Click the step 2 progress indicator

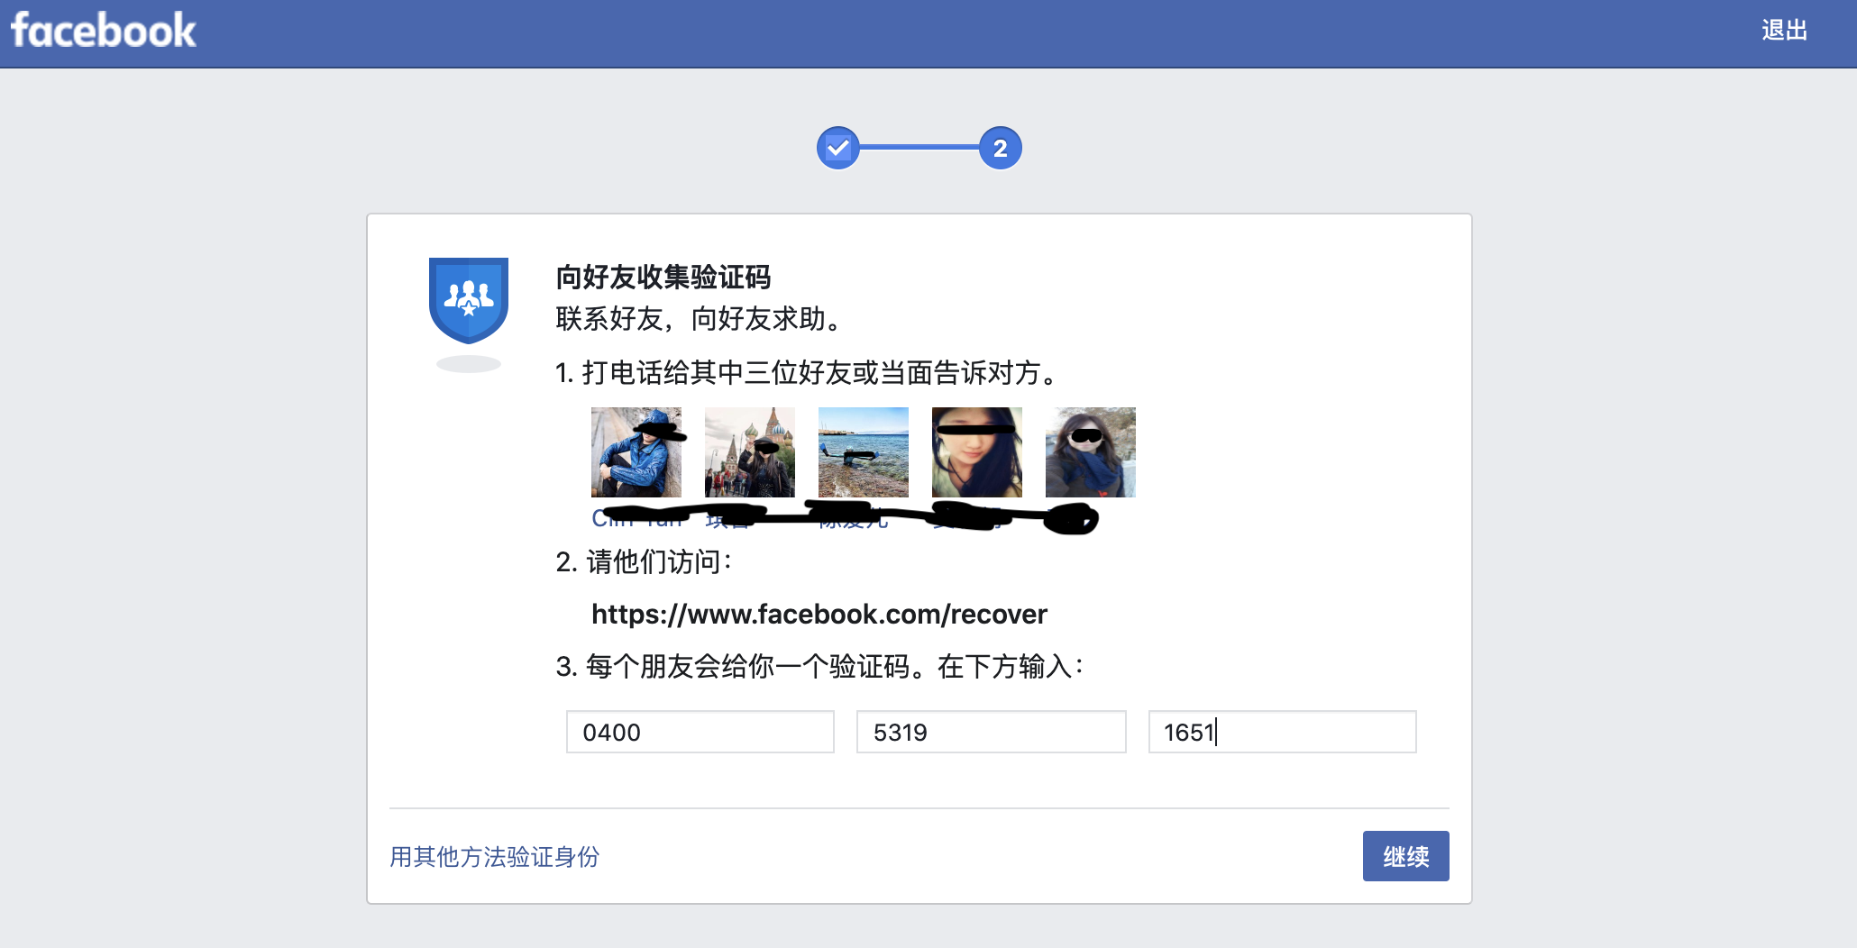[1001, 148]
